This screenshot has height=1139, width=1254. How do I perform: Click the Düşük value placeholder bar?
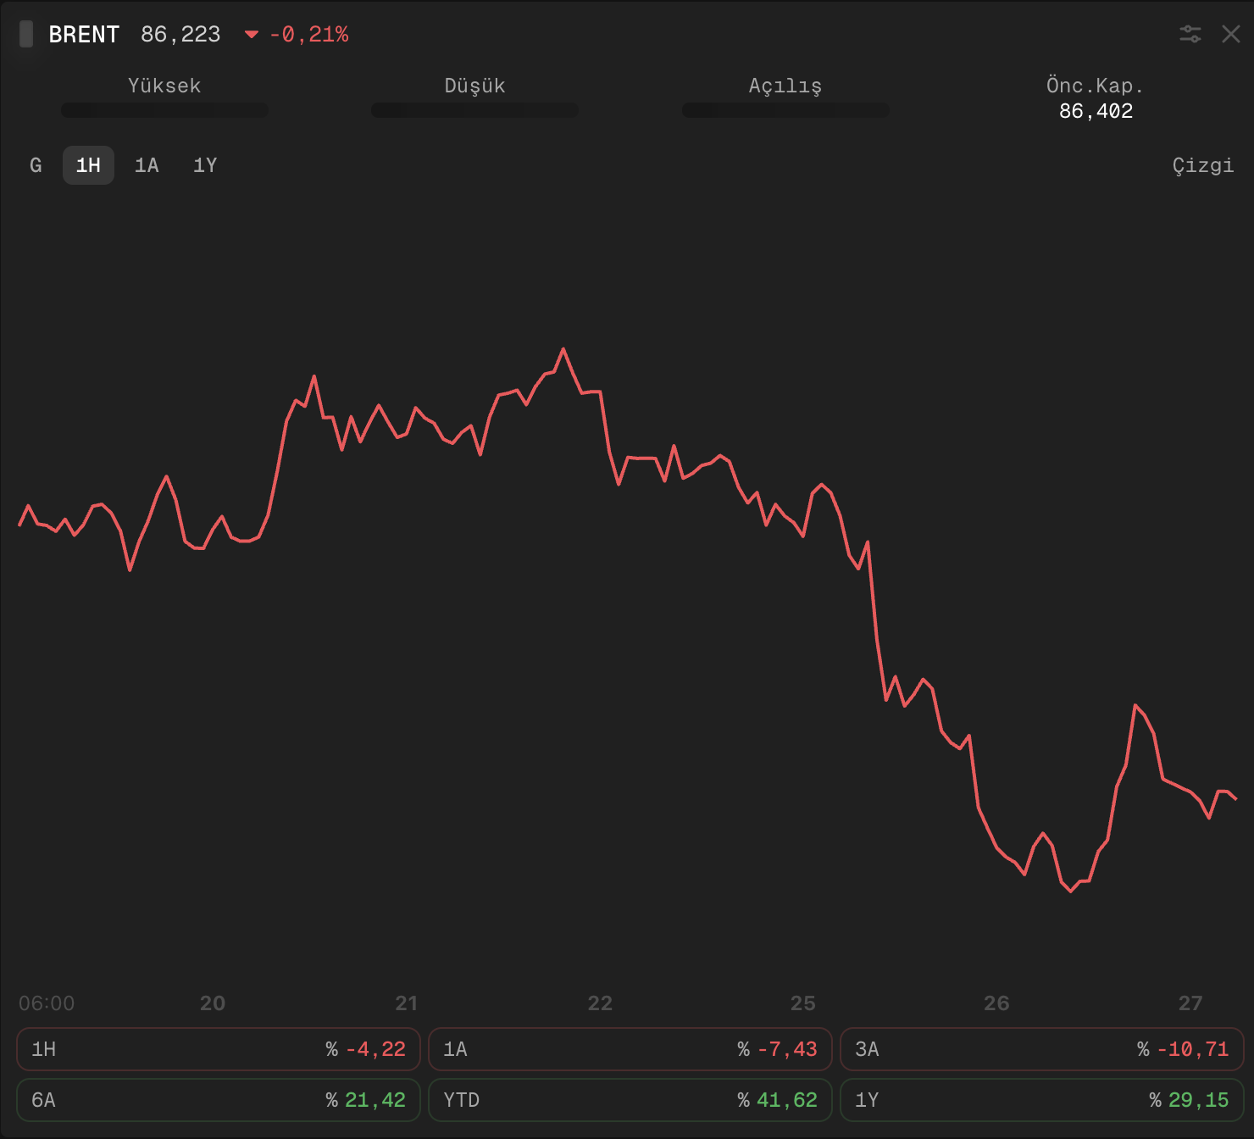(x=474, y=110)
